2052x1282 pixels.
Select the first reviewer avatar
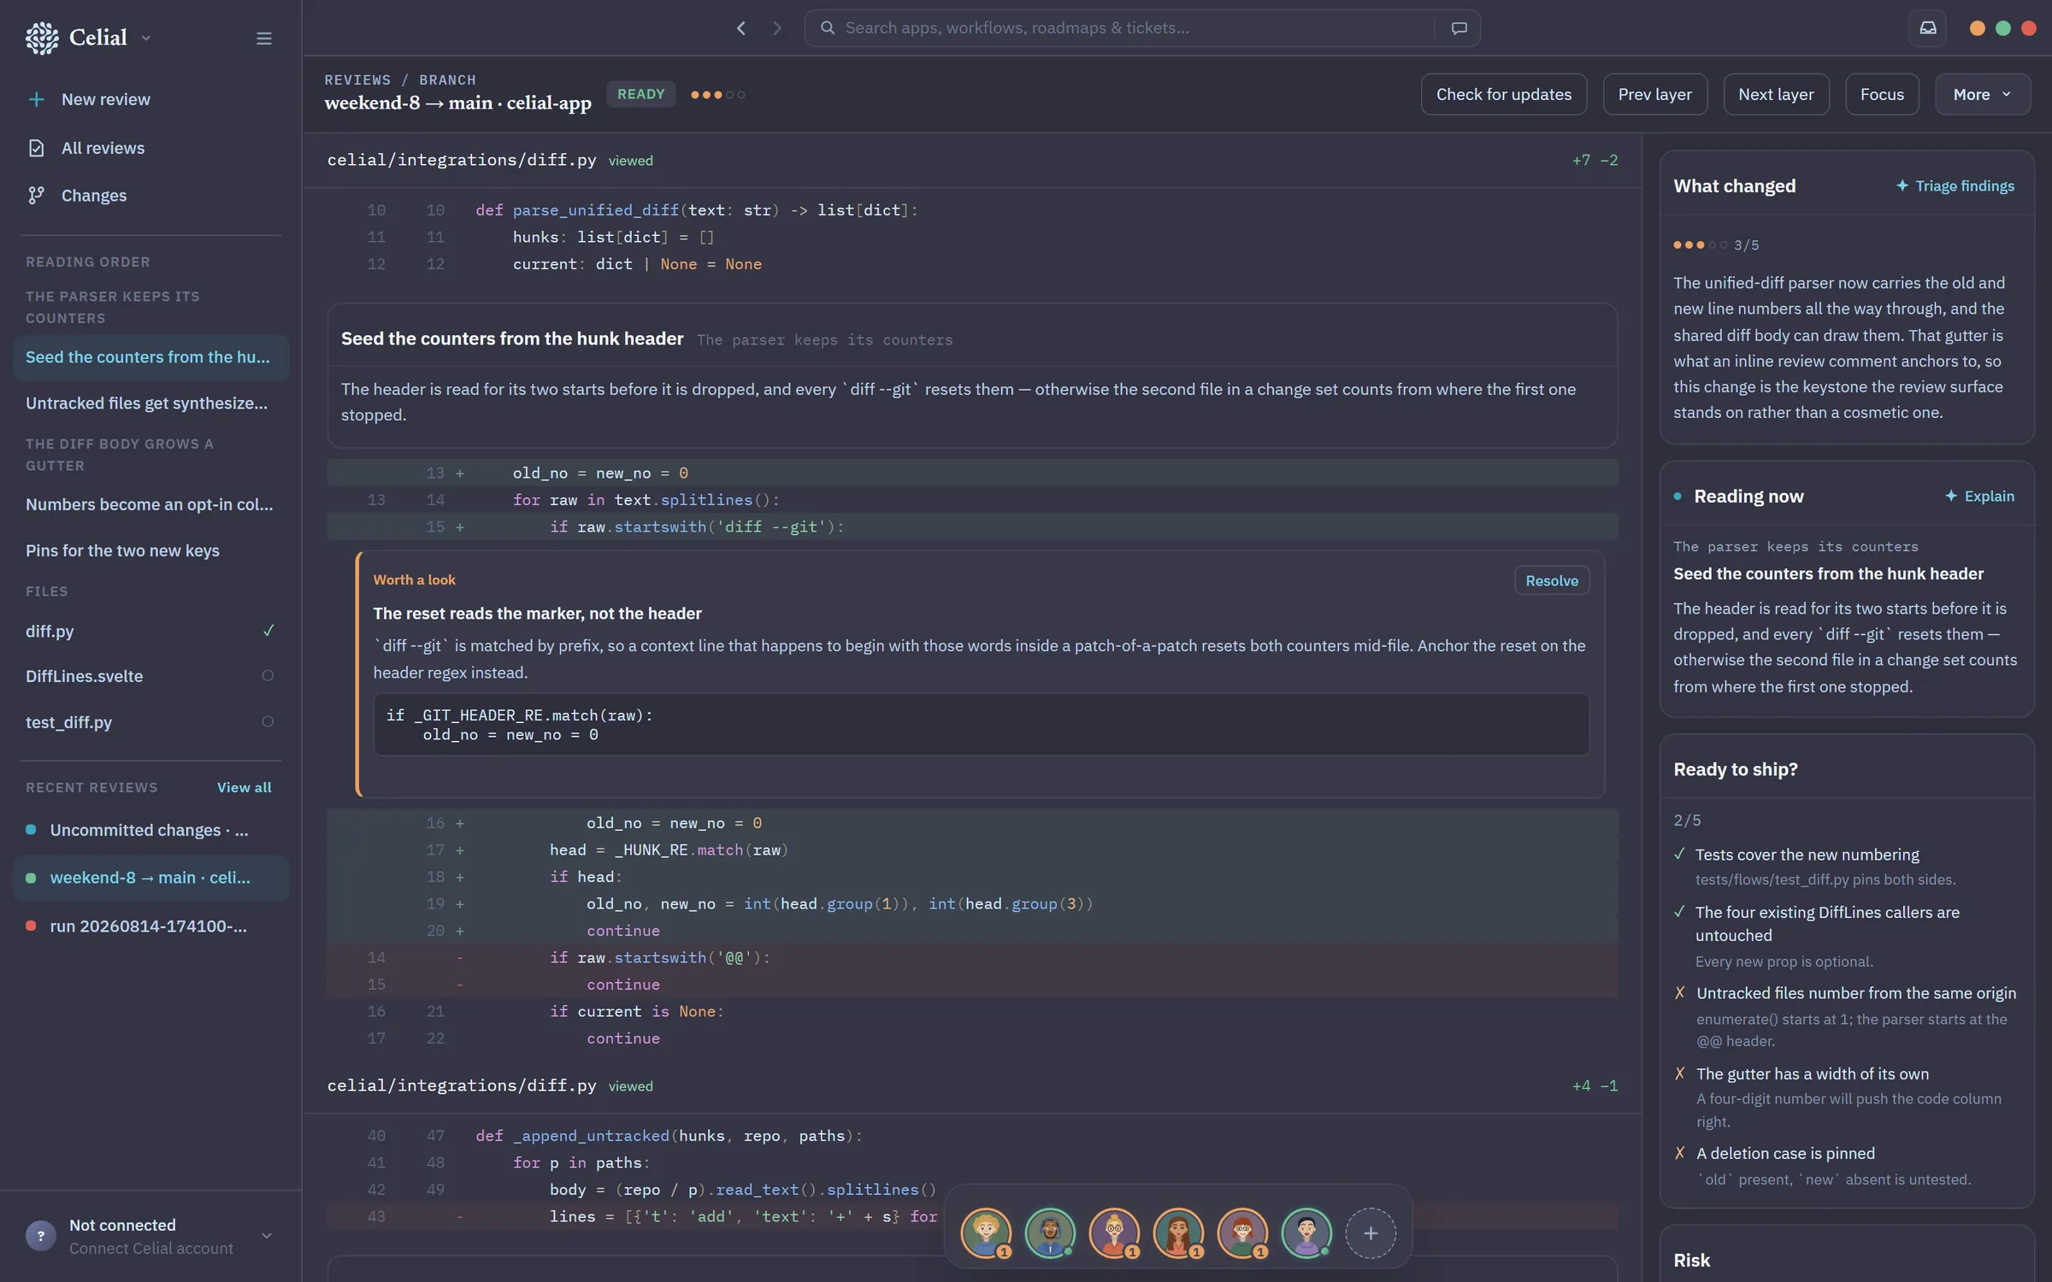986,1233
